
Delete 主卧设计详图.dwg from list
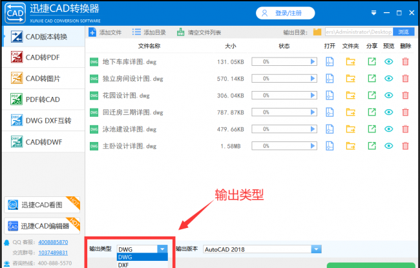pos(406,146)
